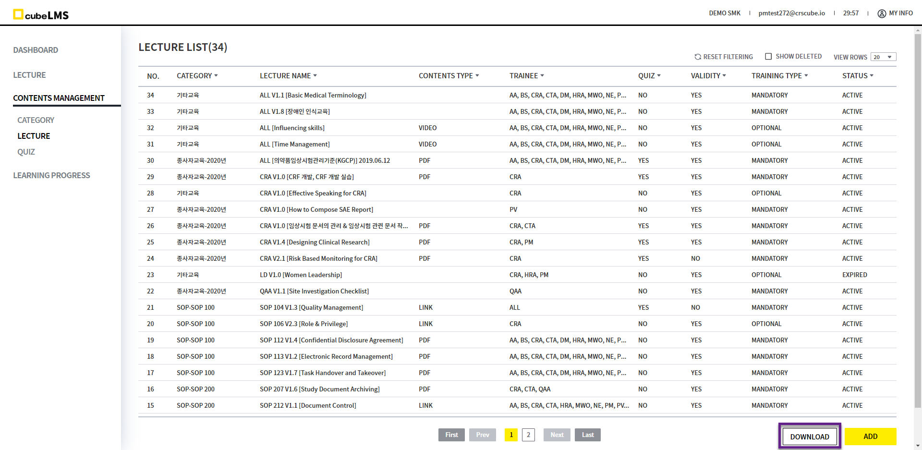Open the SOP 104 V1.3 Quality Management row

pyautogui.click(x=311, y=307)
